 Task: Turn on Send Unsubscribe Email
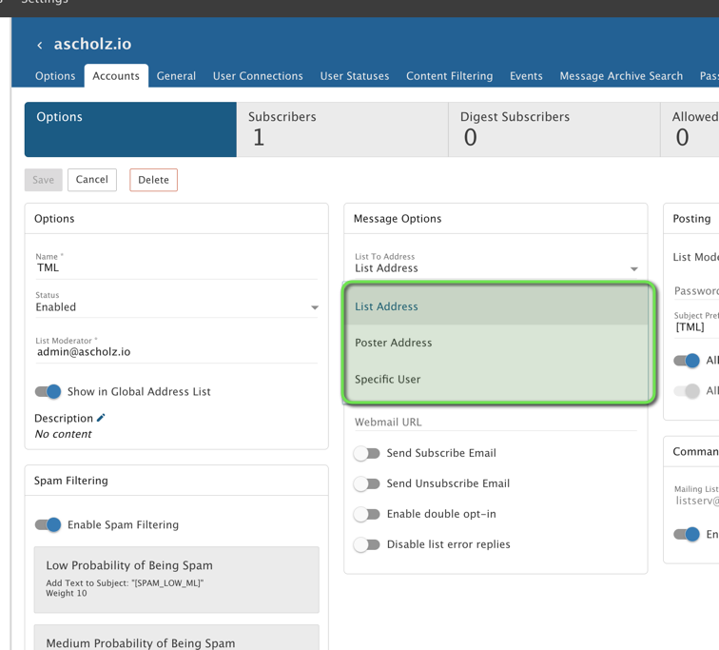(x=367, y=483)
